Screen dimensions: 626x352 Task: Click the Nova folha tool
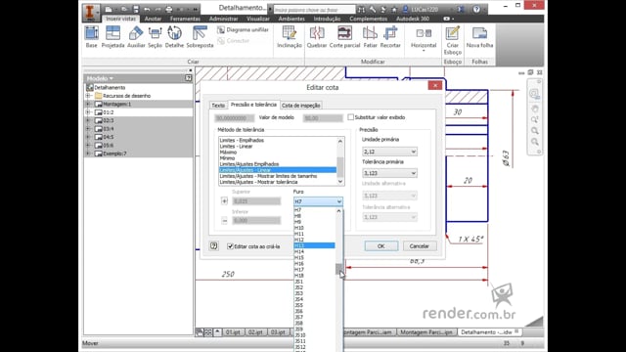479,37
